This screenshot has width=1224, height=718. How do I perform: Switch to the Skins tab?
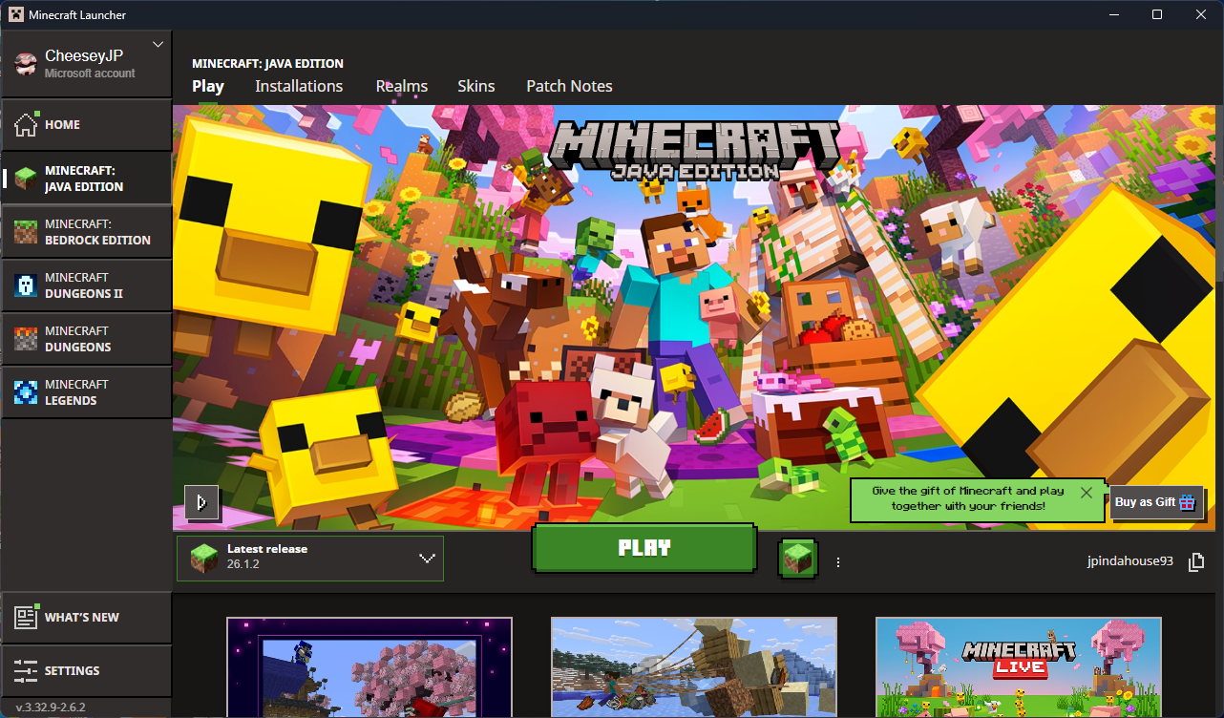(476, 86)
